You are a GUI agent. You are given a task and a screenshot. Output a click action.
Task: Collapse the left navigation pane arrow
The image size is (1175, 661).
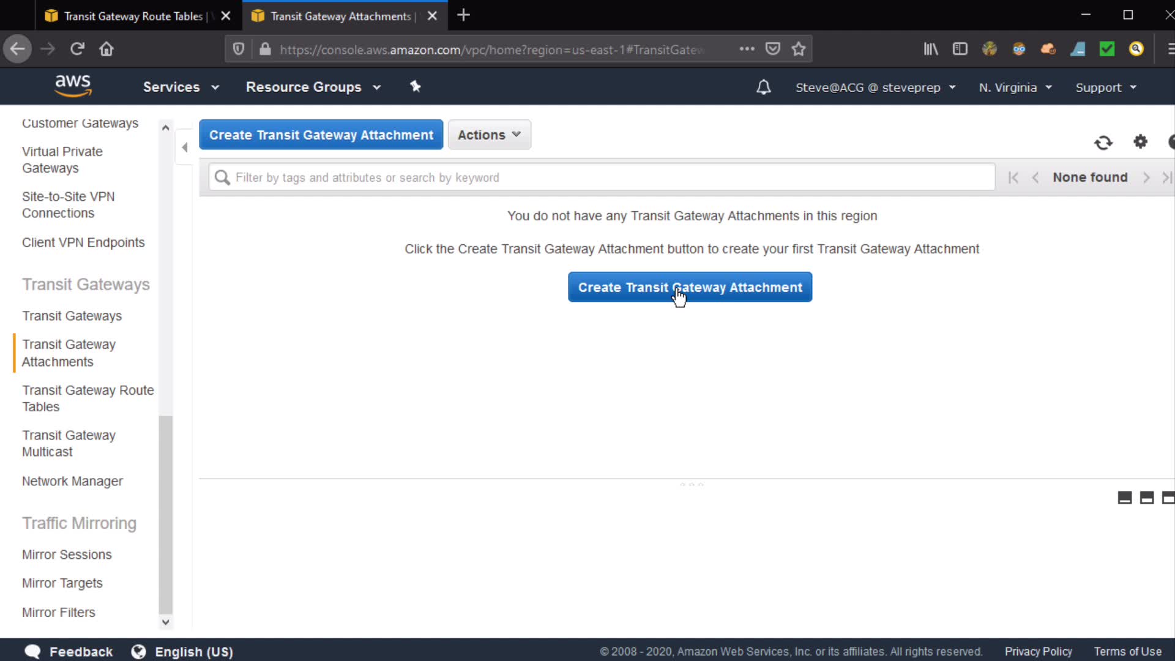click(184, 147)
